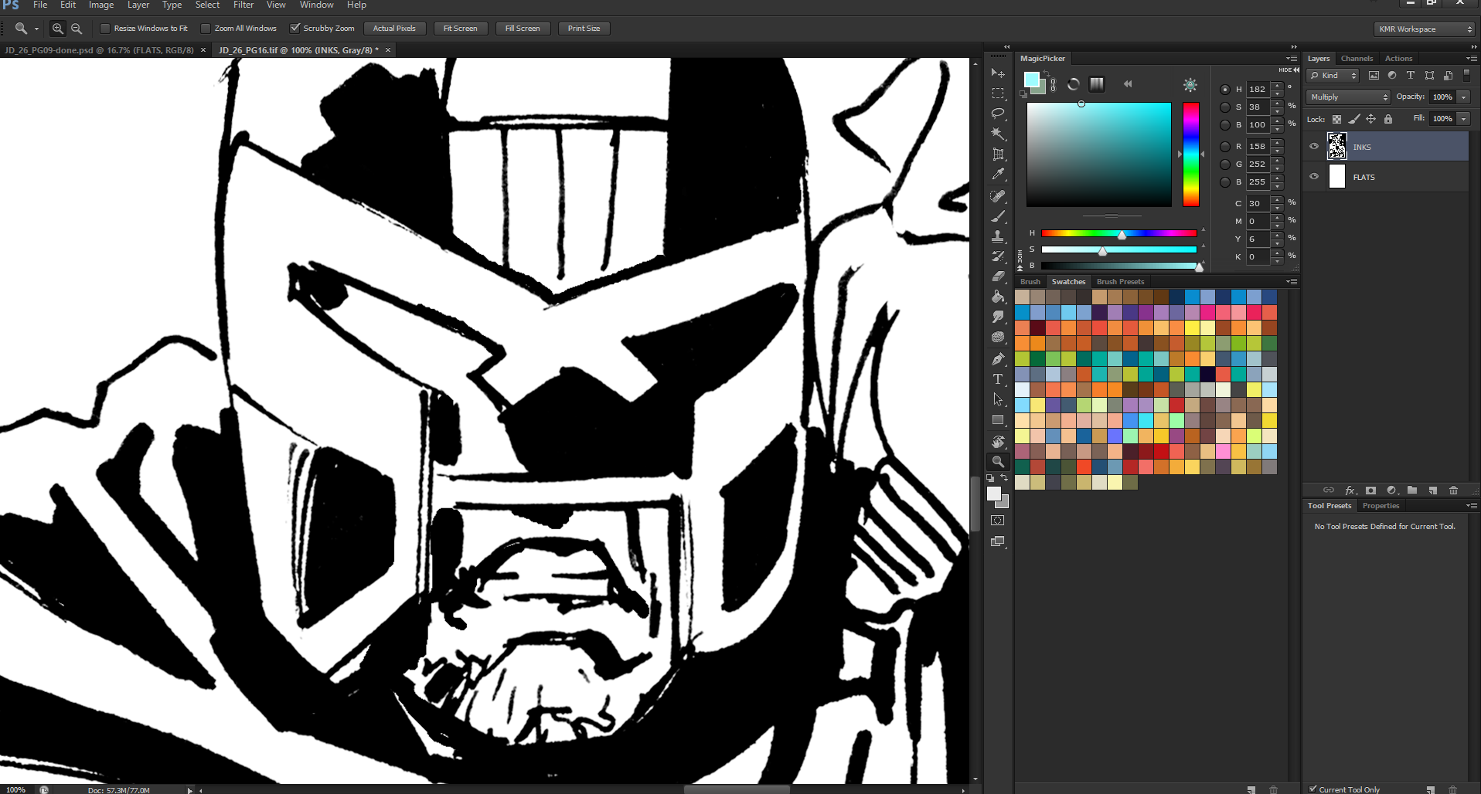This screenshot has height=794, width=1481.
Task: Select the Sponge tool
Action: (x=998, y=338)
